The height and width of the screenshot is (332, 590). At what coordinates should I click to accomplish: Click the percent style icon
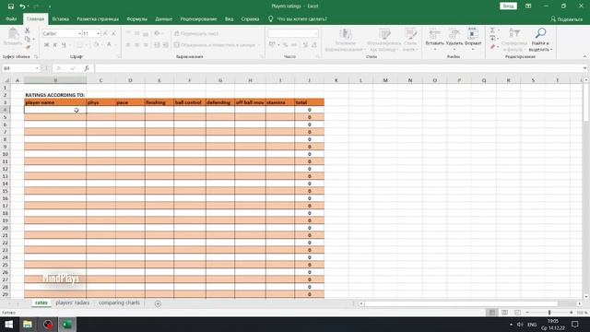[x=285, y=45]
